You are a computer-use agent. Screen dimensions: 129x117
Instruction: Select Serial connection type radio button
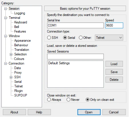click(65, 38)
